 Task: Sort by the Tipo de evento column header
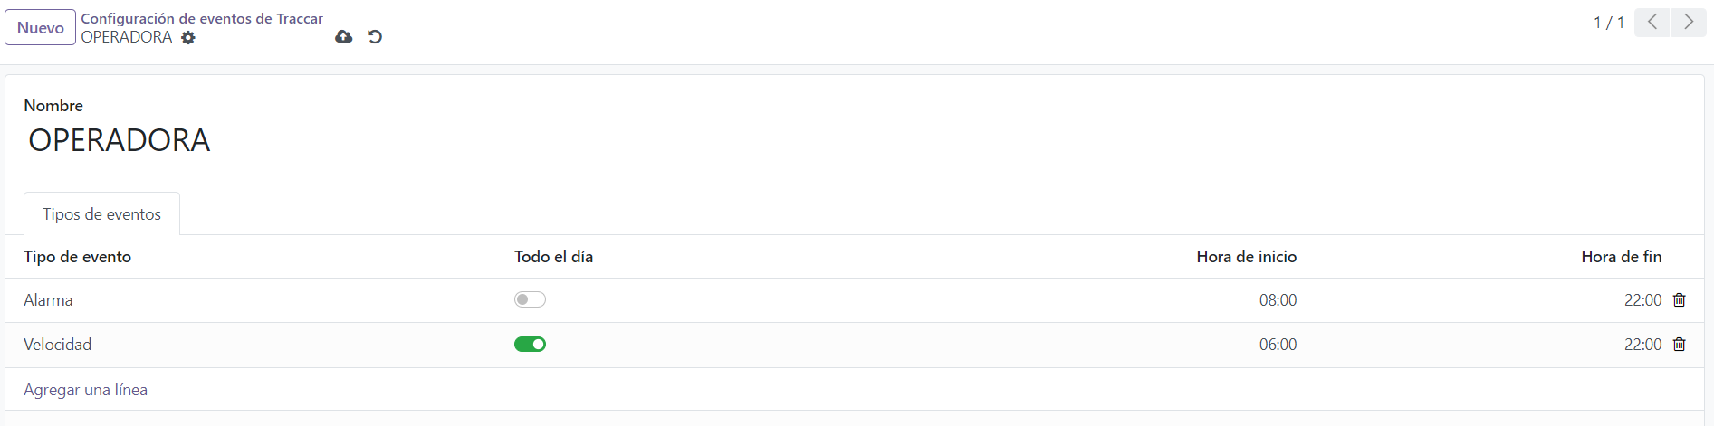tap(78, 257)
